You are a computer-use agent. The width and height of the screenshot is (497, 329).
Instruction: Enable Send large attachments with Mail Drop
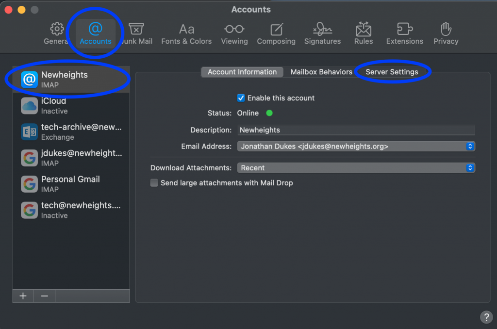(154, 183)
